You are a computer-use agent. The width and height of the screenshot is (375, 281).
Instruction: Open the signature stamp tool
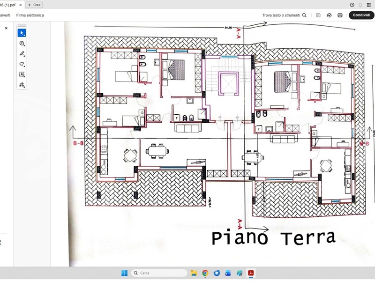click(x=22, y=85)
